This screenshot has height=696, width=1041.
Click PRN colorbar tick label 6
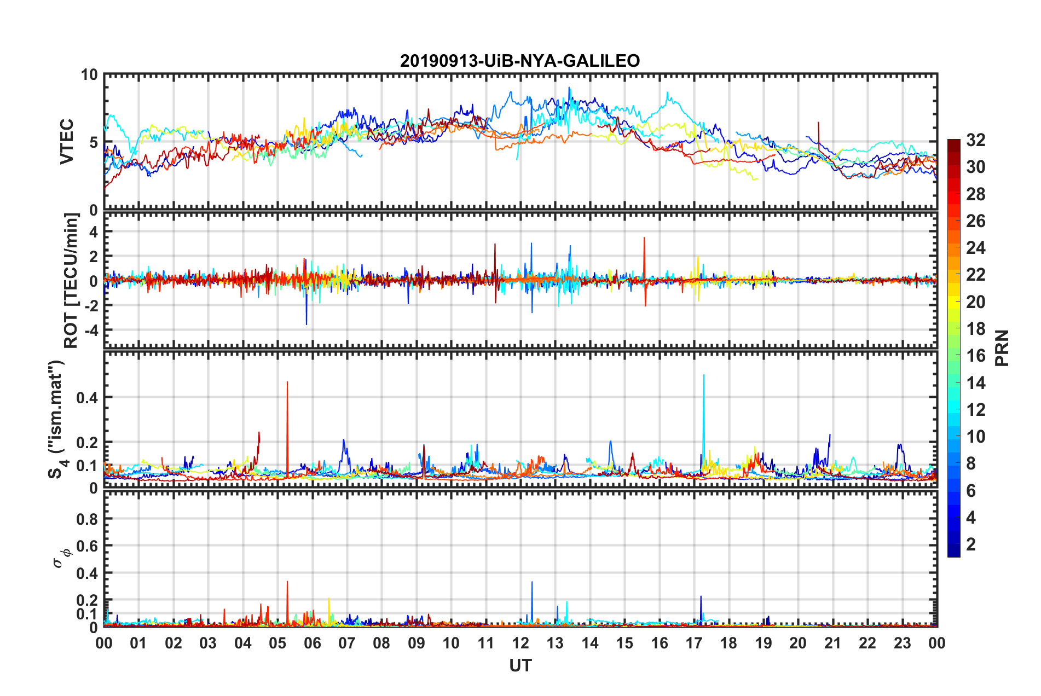pos(971,491)
